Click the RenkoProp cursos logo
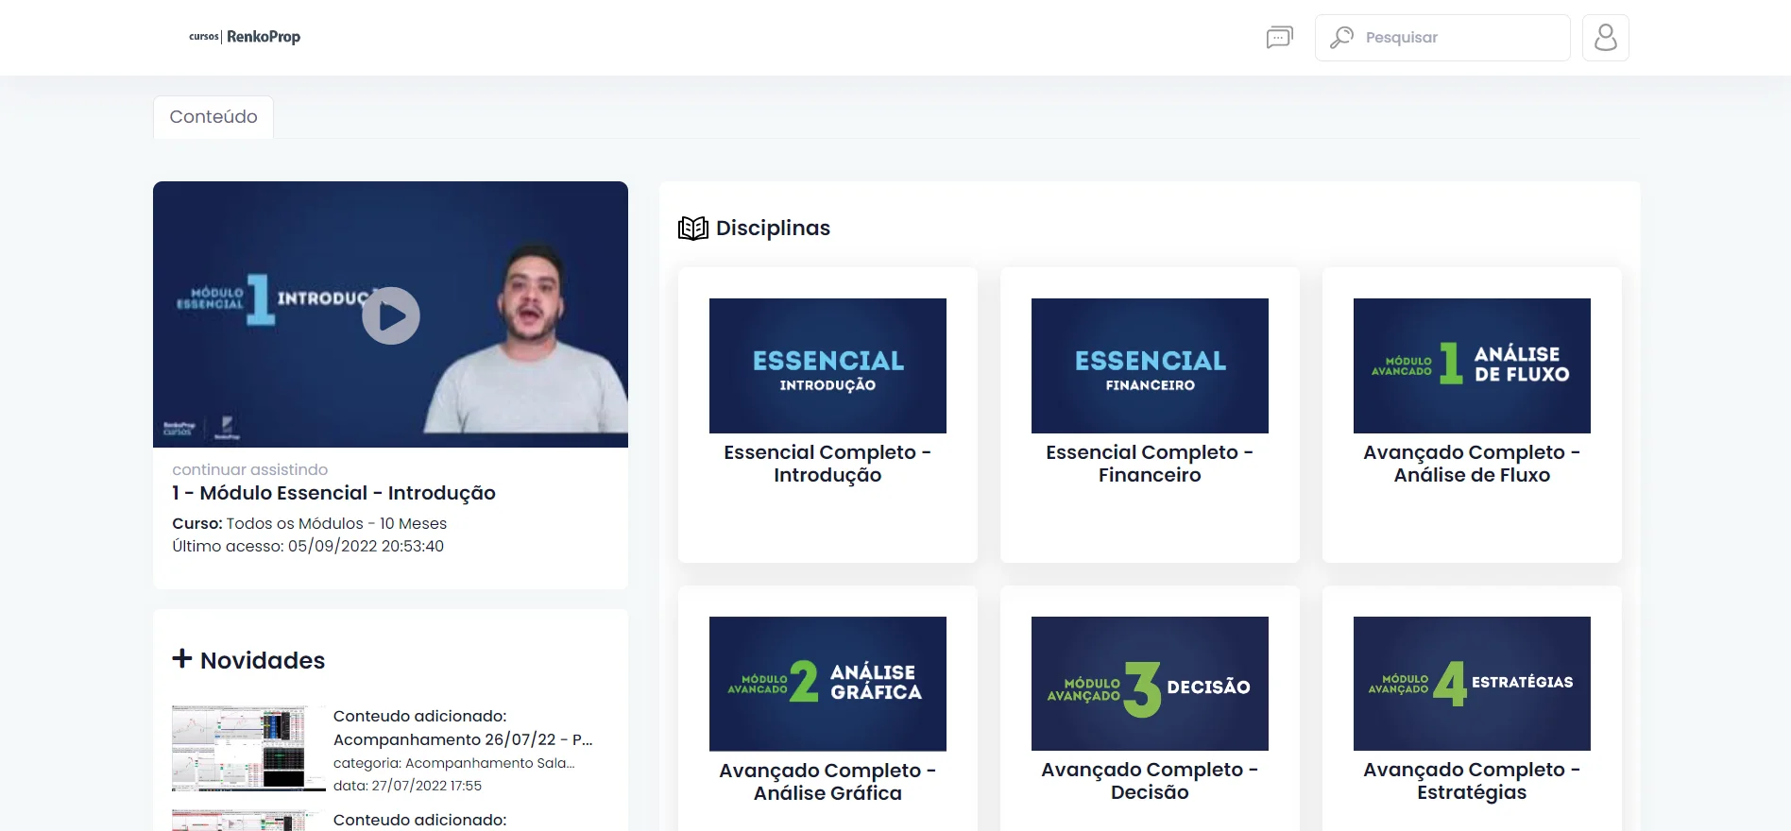 245,37
